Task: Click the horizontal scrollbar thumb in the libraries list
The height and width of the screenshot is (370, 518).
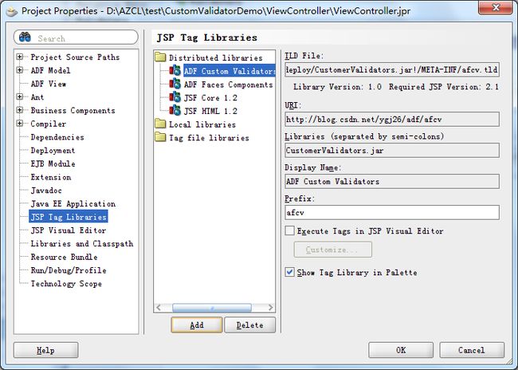Action: pyautogui.click(x=212, y=308)
